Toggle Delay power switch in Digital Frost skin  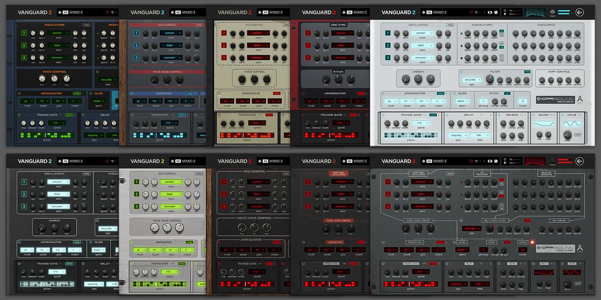(447, 115)
